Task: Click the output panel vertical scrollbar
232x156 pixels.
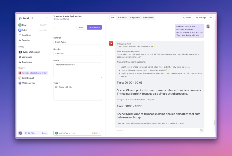Action: 215,123
